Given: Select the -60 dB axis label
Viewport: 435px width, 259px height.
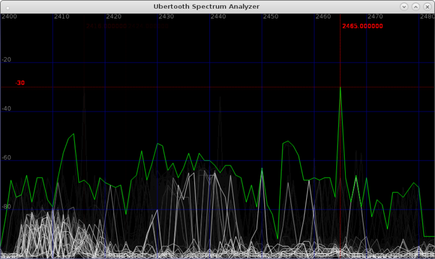Looking at the screenshot, I should pos(6,158).
